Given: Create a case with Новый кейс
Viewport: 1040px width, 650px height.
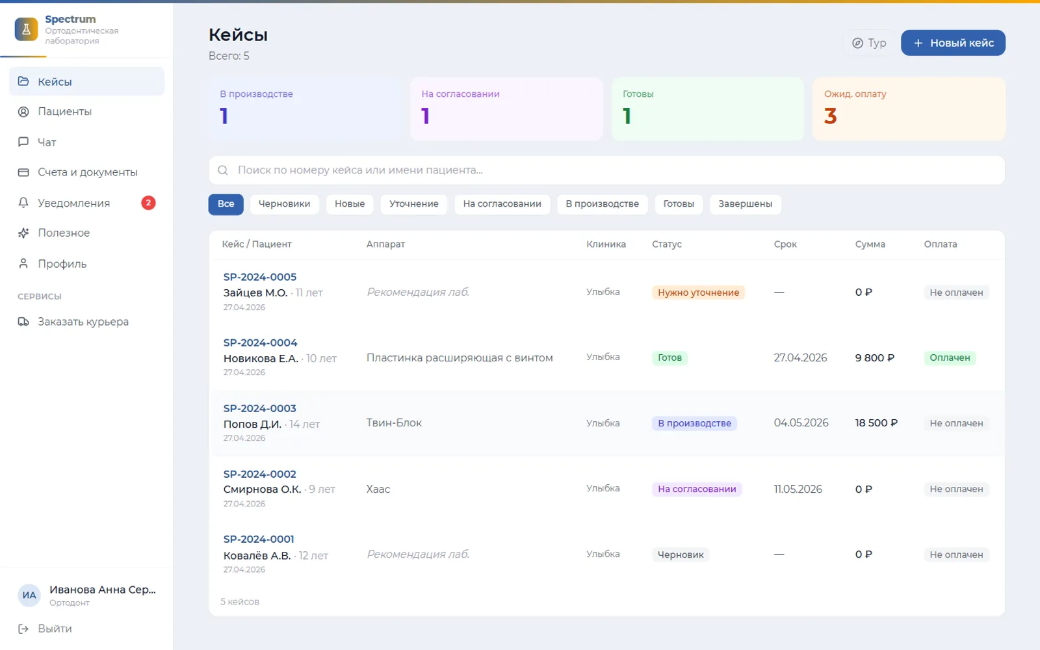Looking at the screenshot, I should 953,43.
